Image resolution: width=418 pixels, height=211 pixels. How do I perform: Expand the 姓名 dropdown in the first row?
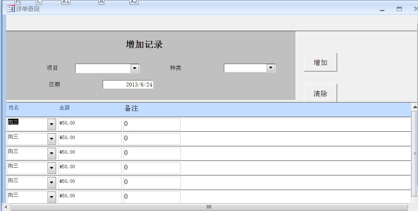pos(52,124)
